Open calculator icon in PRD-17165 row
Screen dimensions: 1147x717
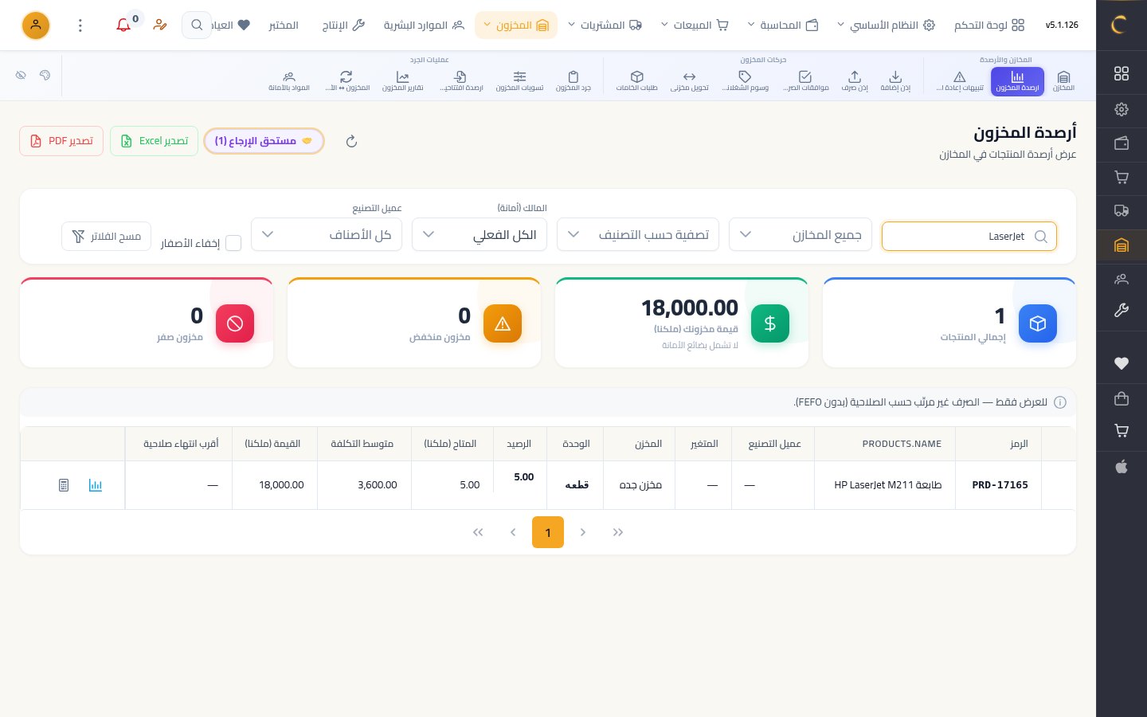64,485
